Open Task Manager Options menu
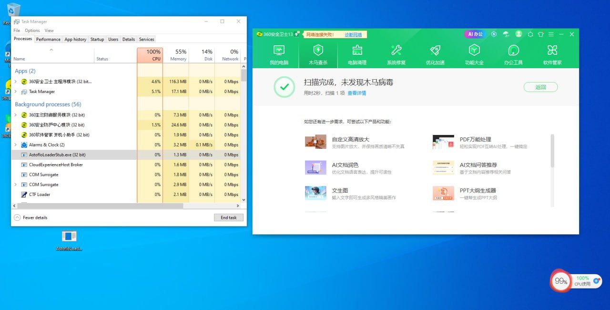Screen dimensions: 610x310 coord(32,31)
